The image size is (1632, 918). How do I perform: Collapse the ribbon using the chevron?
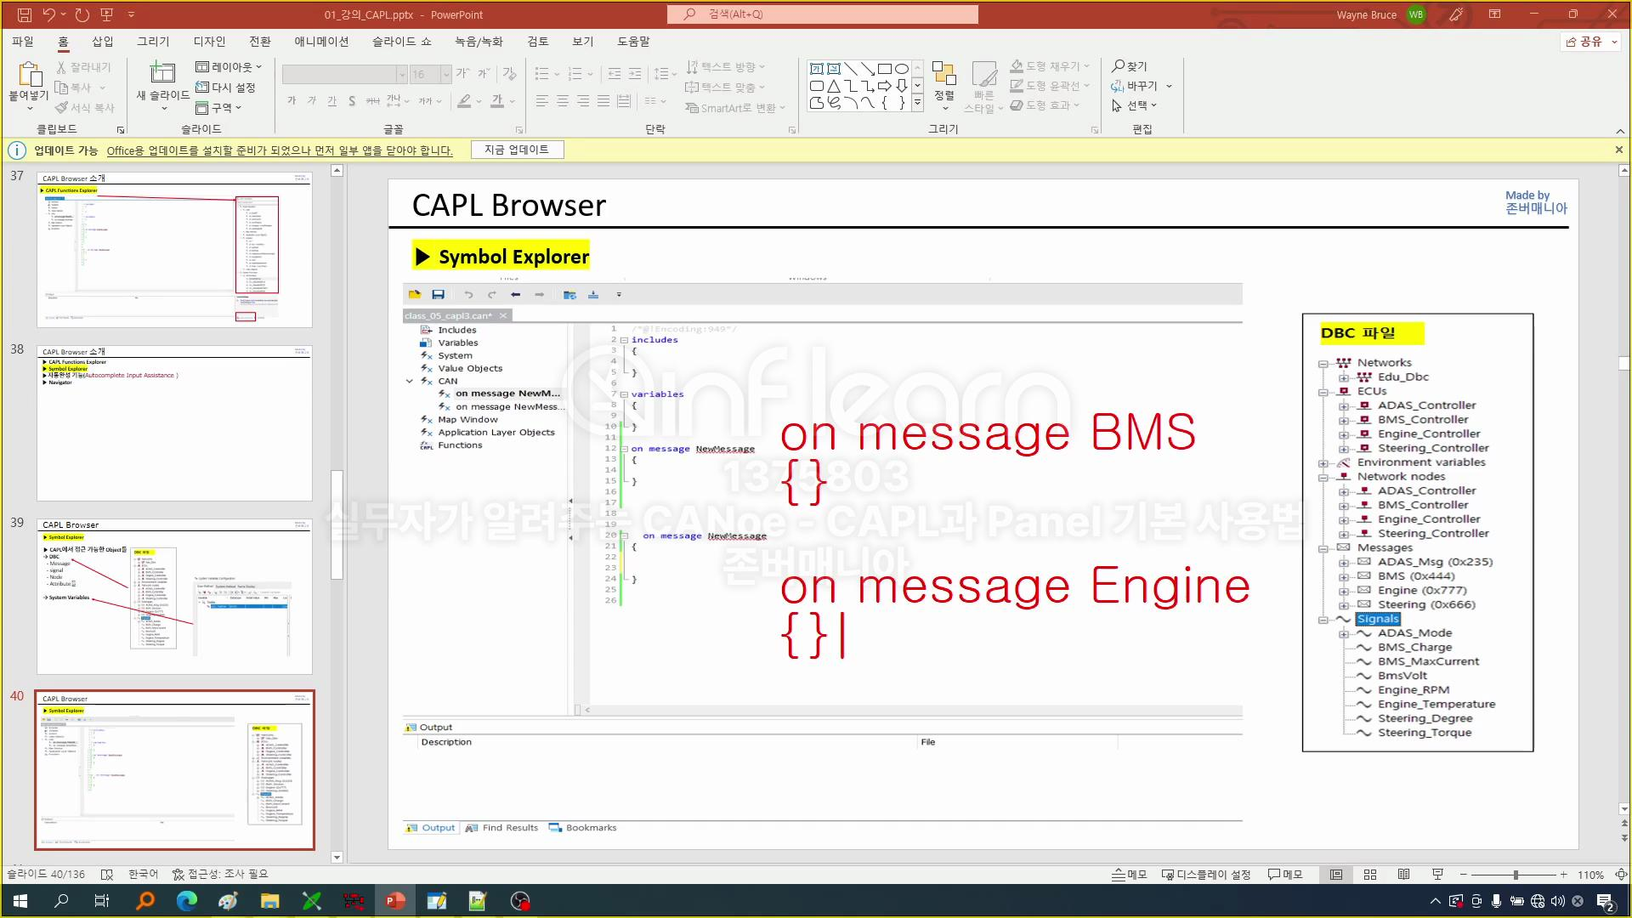pyautogui.click(x=1620, y=131)
